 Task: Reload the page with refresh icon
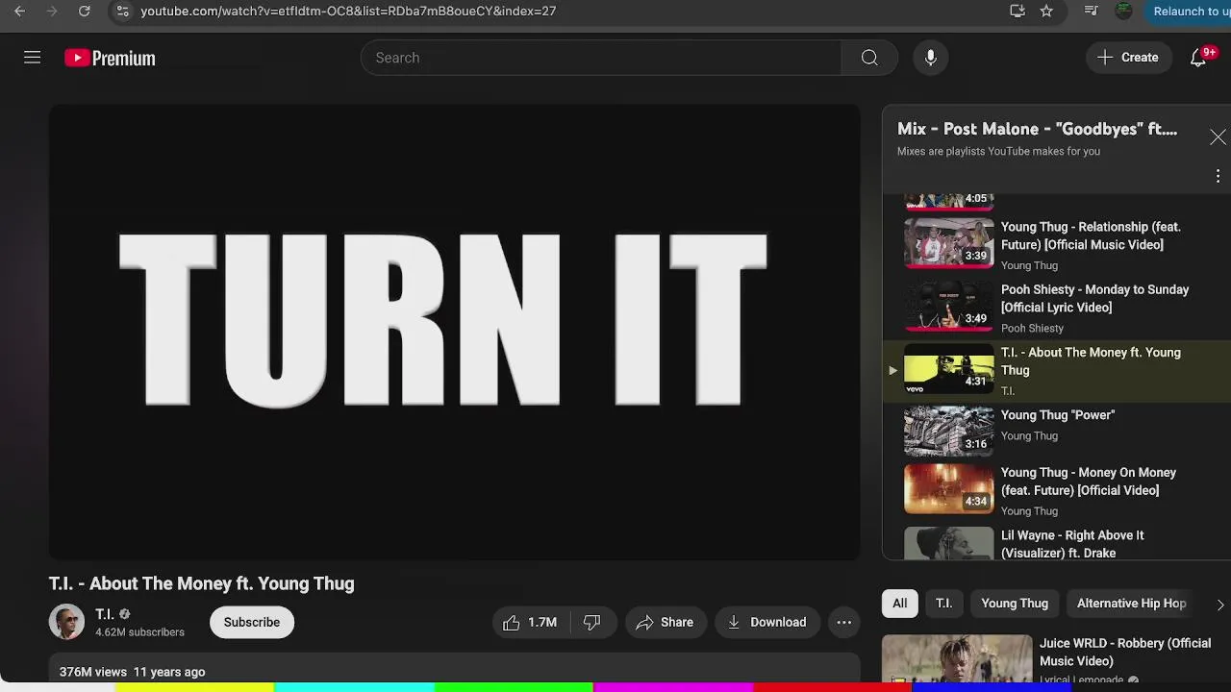[85, 11]
